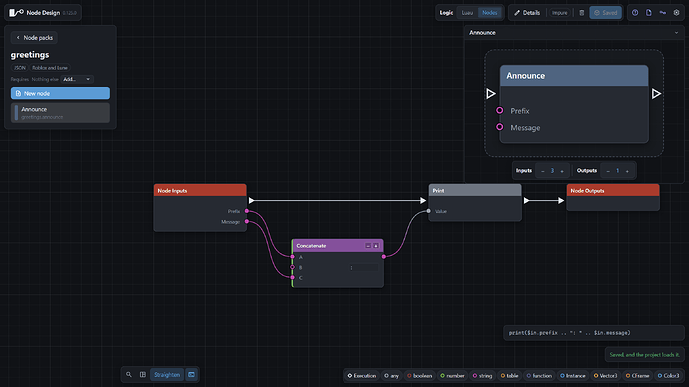
Task: Toggle the panel icon next to Straighten
Action: pyautogui.click(x=191, y=375)
